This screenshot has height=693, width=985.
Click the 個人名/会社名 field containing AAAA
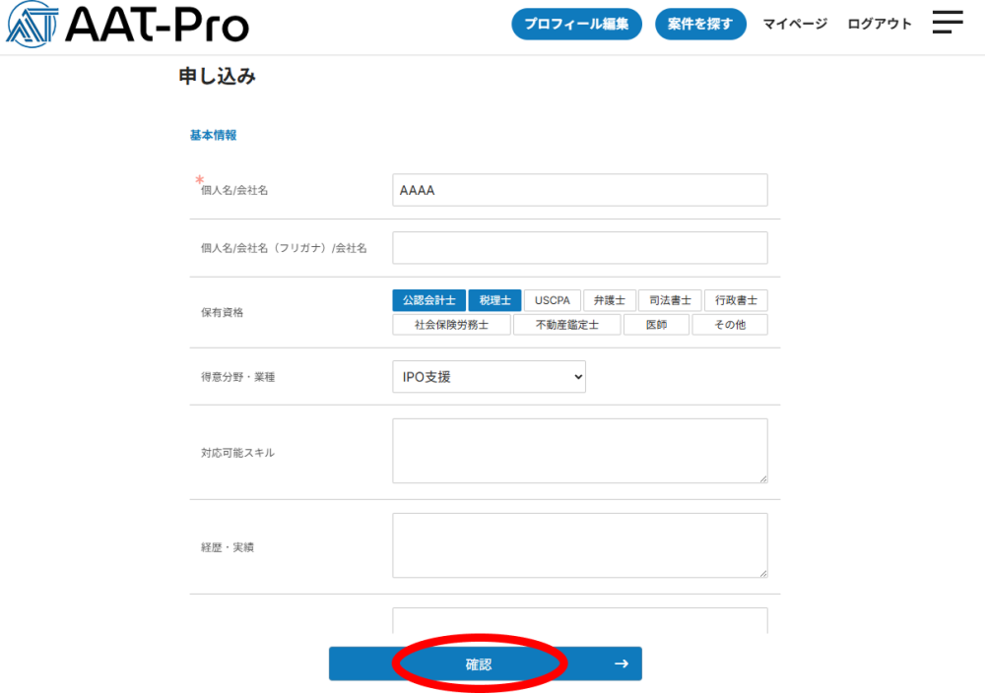(x=579, y=190)
